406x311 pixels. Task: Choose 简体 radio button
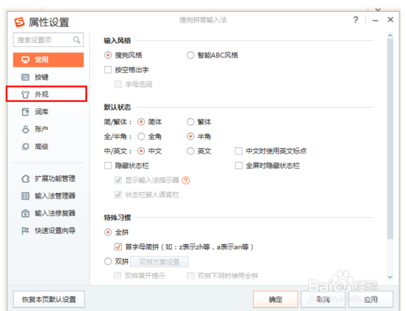[x=141, y=122]
